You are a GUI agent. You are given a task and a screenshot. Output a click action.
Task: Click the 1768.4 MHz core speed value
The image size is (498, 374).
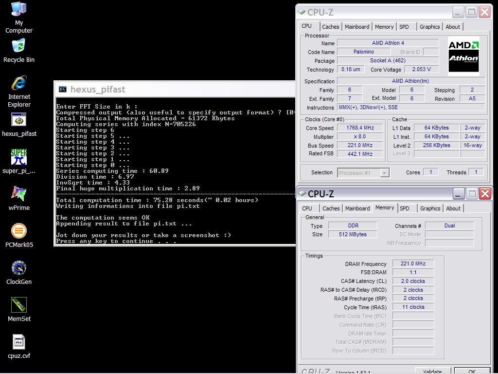tap(360, 128)
